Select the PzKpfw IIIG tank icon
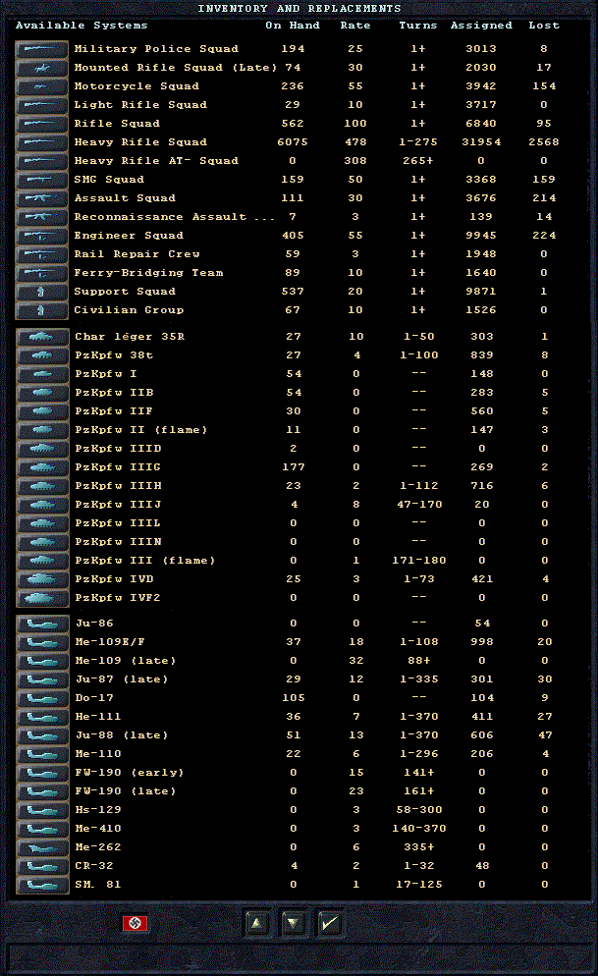 coord(42,467)
